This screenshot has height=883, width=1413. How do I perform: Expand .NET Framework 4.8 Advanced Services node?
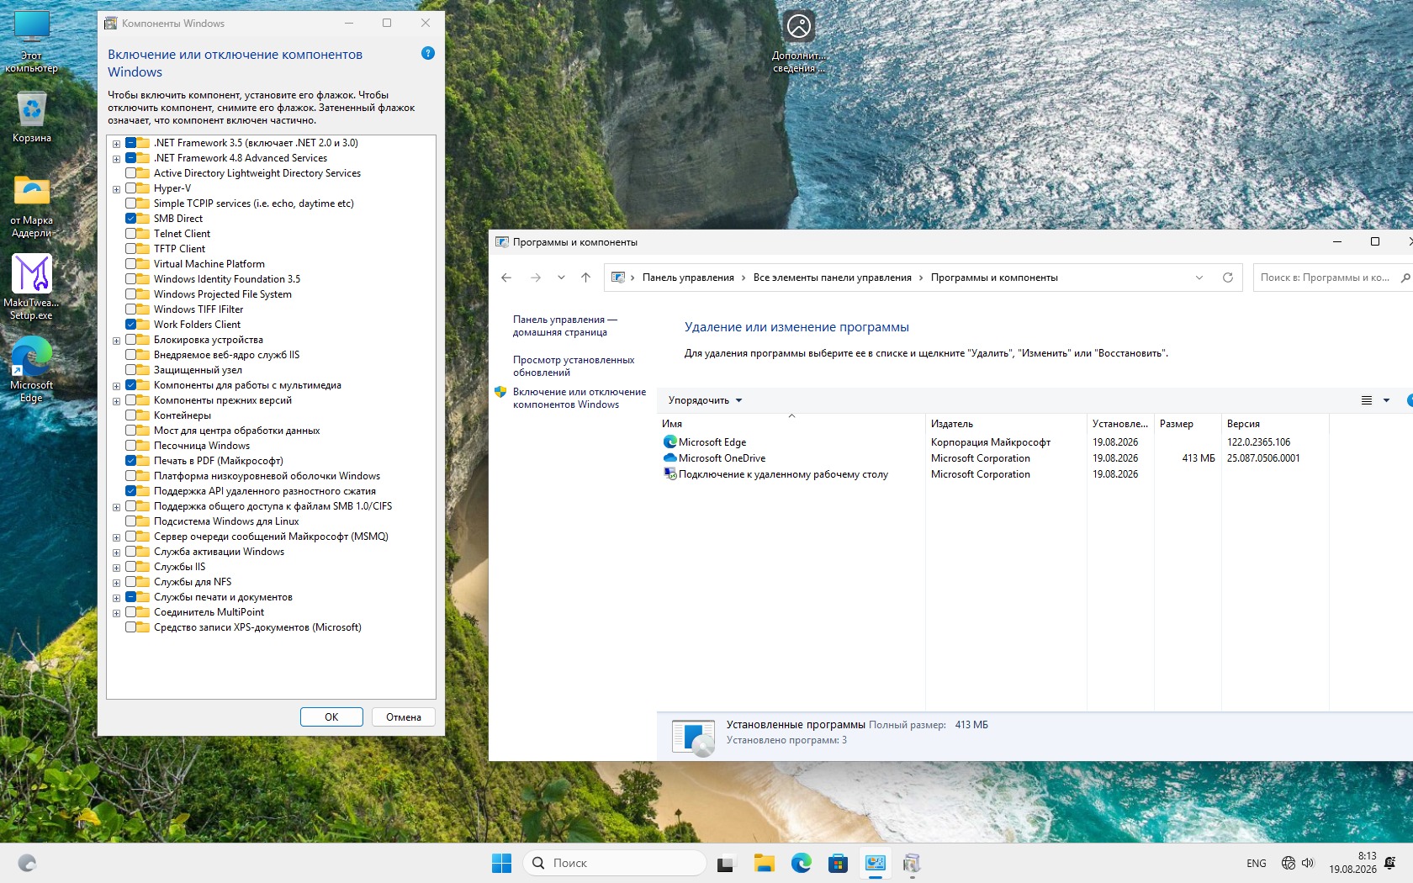[x=116, y=159]
